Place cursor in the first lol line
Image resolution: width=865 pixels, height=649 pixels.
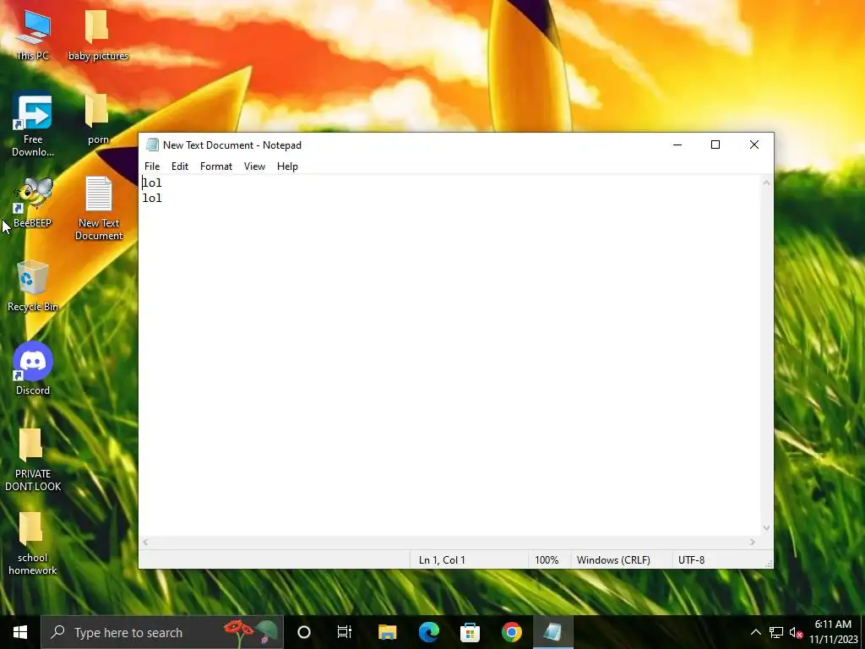(x=152, y=183)
